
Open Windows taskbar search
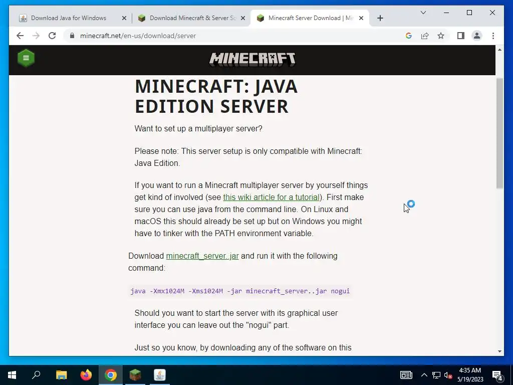36,375
